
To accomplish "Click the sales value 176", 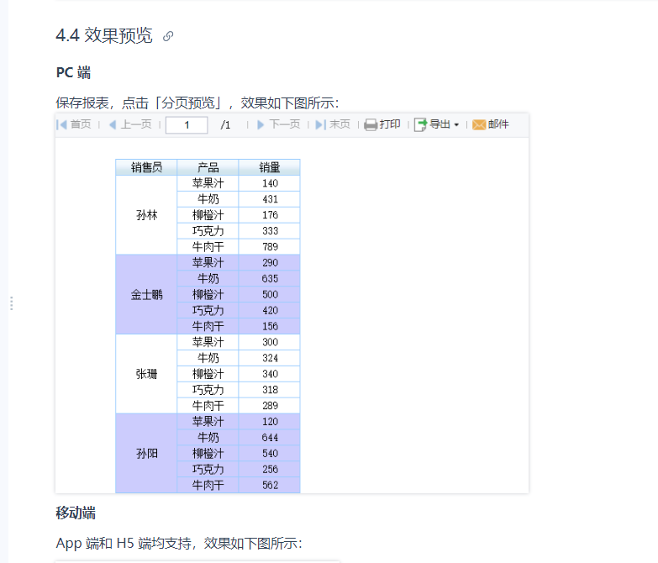I will (270, 215).
